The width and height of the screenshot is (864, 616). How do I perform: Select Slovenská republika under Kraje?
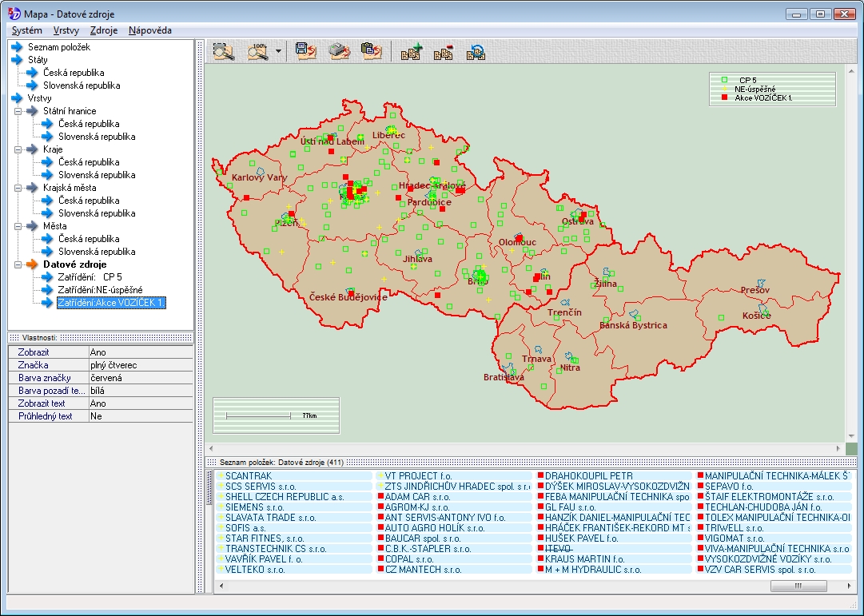pyautogui.click(x=97, y=175)
